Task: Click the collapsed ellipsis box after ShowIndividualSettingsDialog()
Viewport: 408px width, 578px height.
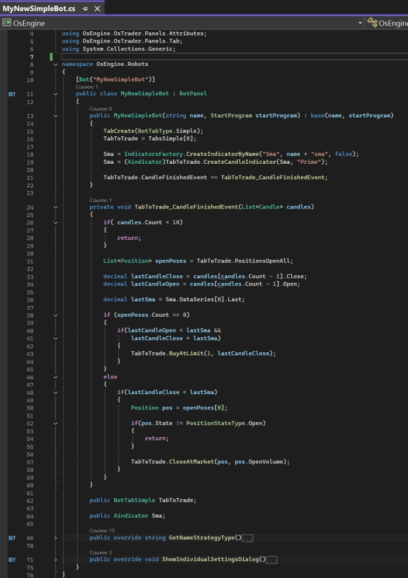Action: 271,560
